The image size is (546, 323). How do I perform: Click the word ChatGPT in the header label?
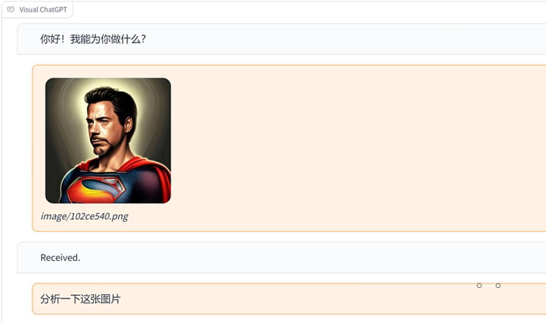53,10
